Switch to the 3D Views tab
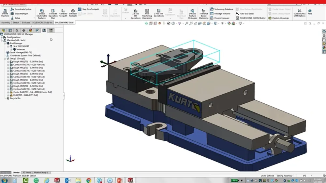Image resolution: width=326 pixels, height=183 pixels. 27,172
